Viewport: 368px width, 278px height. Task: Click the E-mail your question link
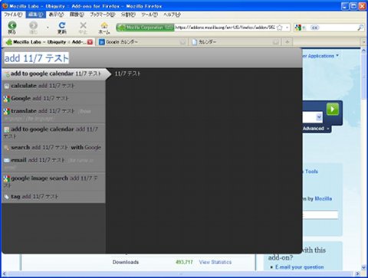[300, 267]
